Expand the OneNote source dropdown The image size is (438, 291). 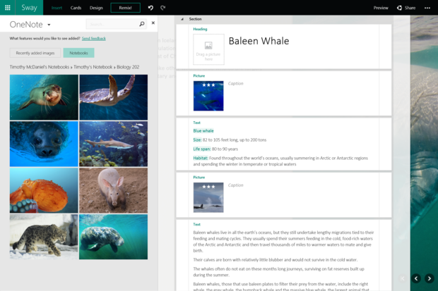pos(49,25)
